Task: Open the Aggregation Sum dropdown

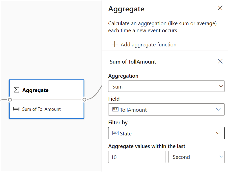Action: 166,86
